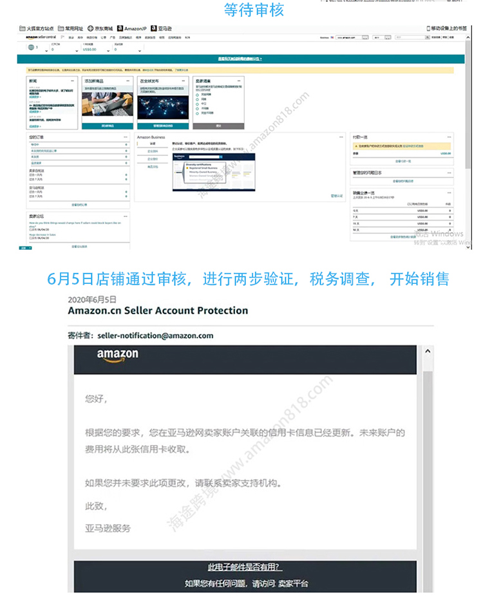The height and width of the screenshot is (602, 483).
Task: Collapse the 添加新商品 card
Action: (x=128, y=81)
